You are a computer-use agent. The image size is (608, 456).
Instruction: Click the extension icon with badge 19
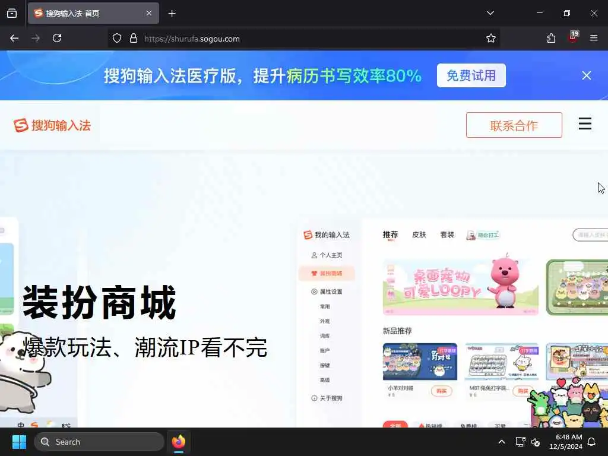point(573,37)
